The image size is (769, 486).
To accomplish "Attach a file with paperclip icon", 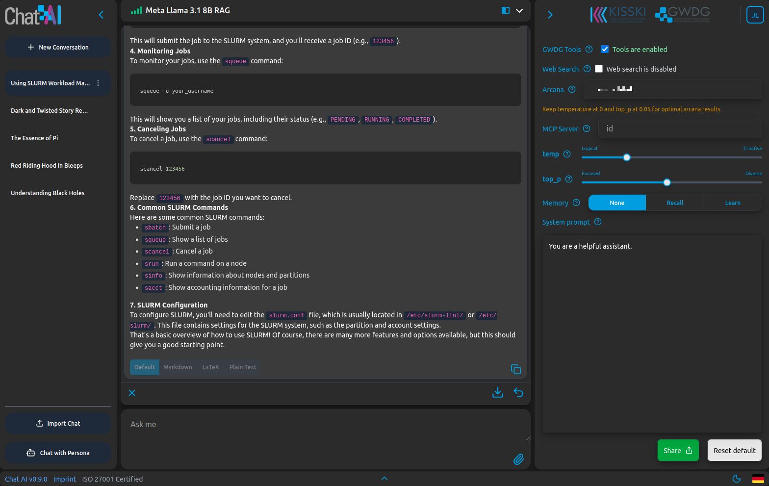I will (518, 459).
